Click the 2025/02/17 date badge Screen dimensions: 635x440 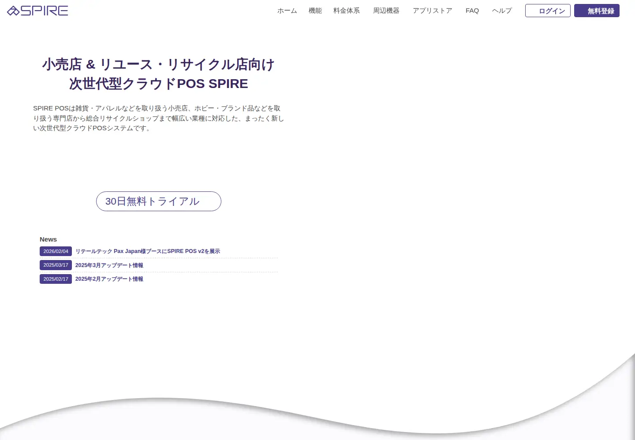point(56,279)
